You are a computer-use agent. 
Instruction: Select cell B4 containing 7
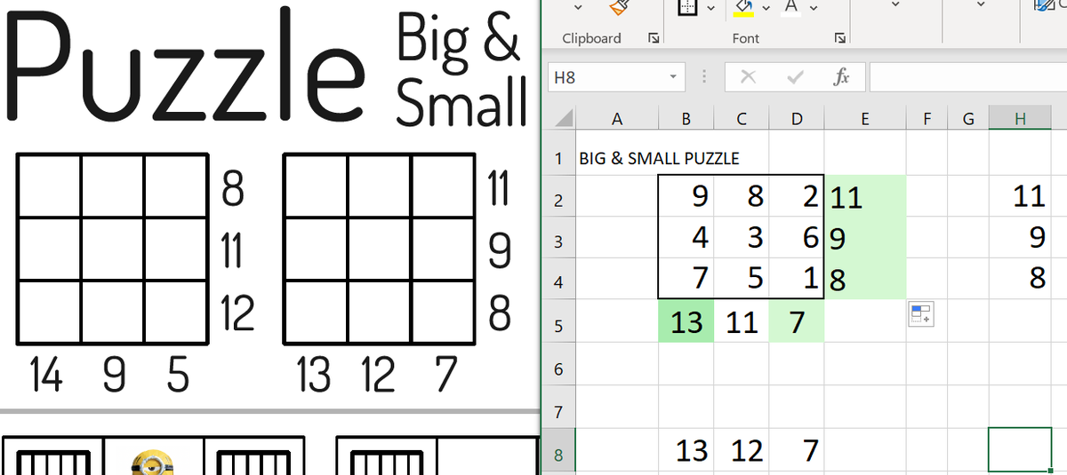click(x=686, y=279)
